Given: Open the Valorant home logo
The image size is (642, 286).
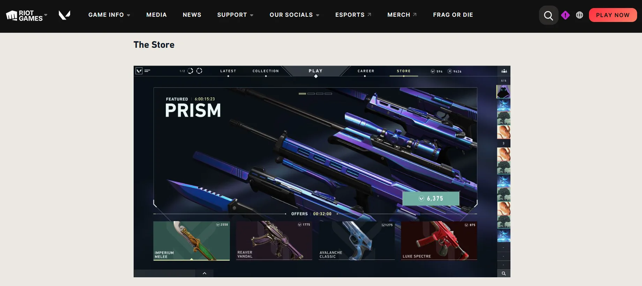Looking at the screenshot, I should pyautogui.click(x=65, y=15).
